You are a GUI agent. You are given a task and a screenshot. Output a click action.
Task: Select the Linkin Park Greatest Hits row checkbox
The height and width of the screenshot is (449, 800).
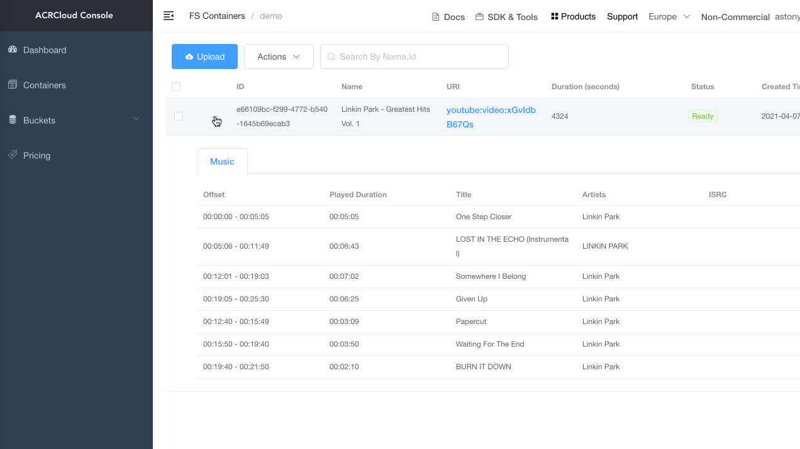[179, 116]
